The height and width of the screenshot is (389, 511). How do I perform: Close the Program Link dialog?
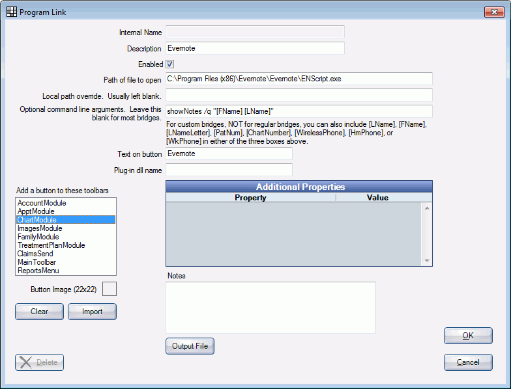(494, 12)
